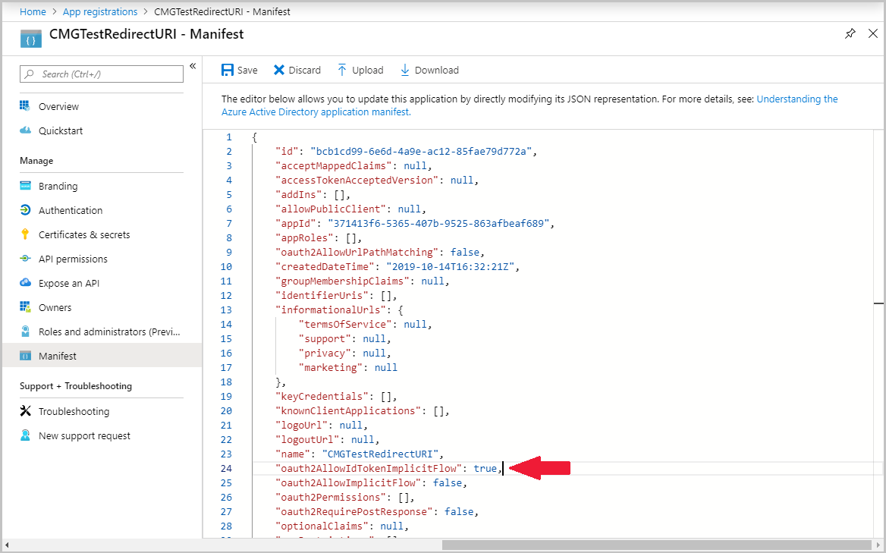Navigate to Home via the breadcrumb
This screenshot has height=553, width=886.
coord(33,11)
